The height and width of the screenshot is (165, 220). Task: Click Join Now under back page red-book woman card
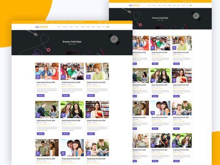176,96
